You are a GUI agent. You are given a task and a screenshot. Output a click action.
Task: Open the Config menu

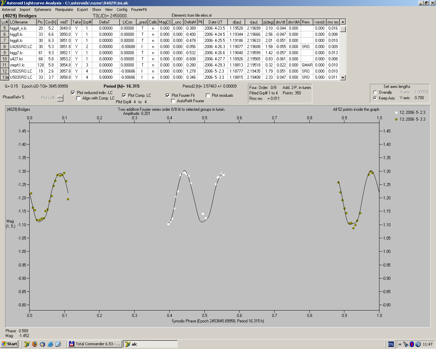pos(122,10)
